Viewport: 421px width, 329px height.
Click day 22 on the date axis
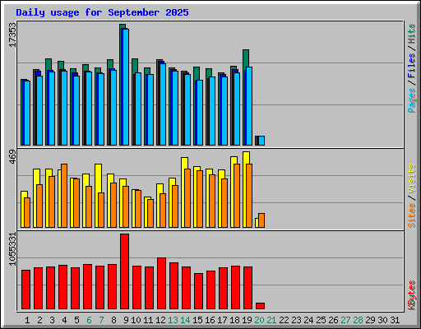click(284, 320)
